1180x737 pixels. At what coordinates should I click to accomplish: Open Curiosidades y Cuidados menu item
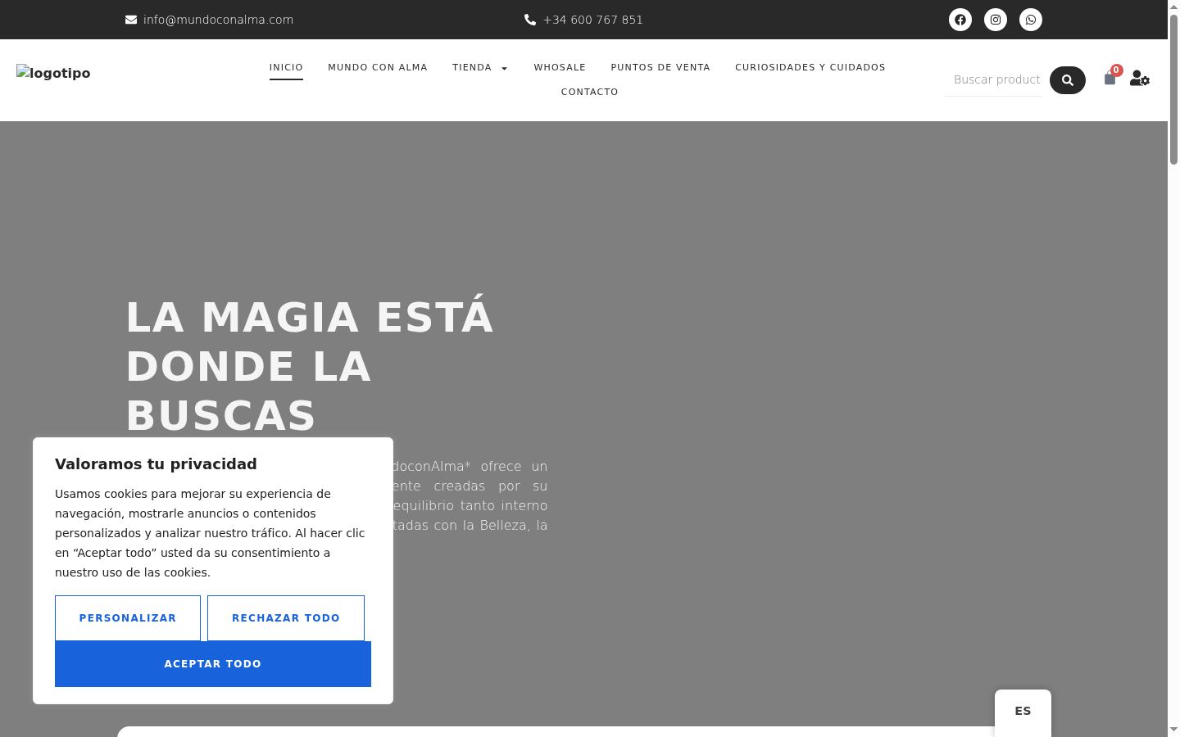click(x=810, y=67)
